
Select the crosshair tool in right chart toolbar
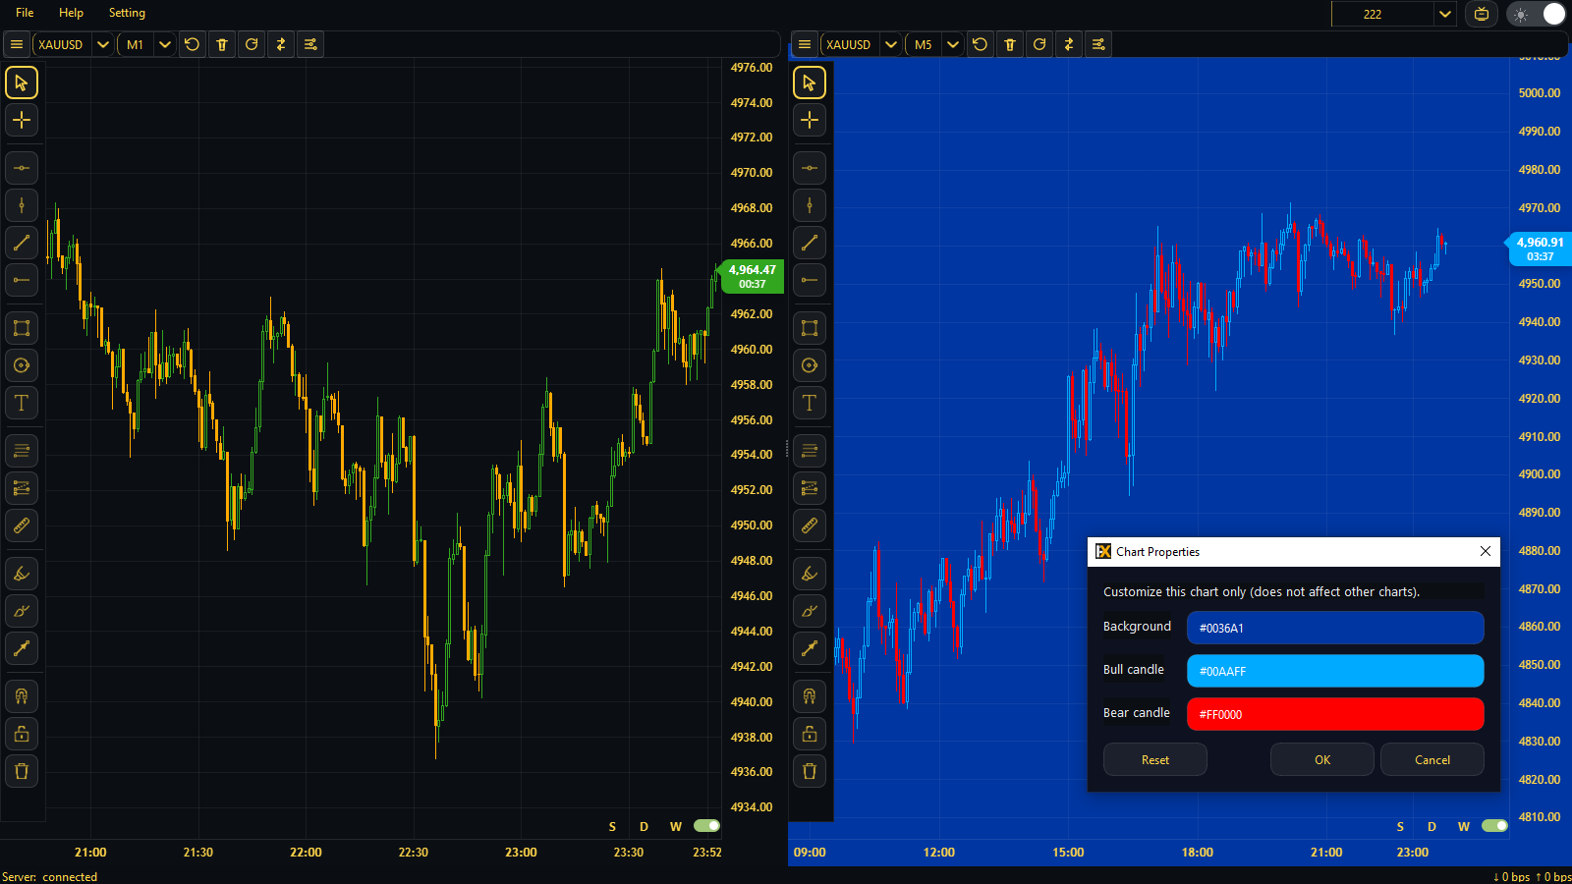point(810,120)
